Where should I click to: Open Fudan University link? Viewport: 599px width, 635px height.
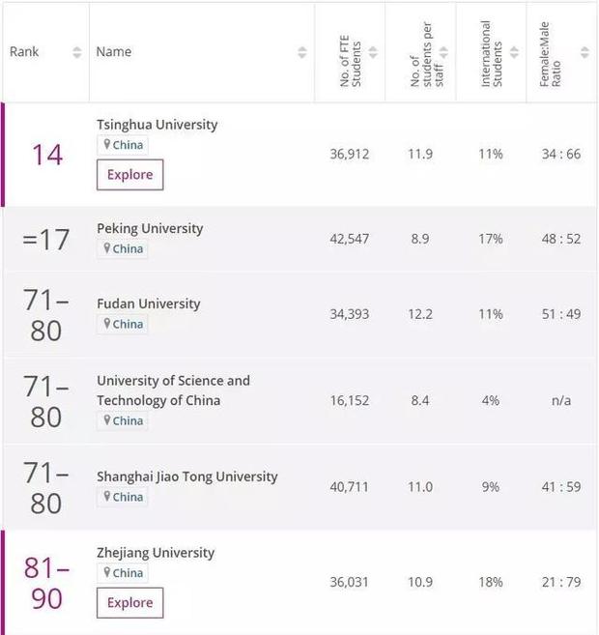(149, 303)
